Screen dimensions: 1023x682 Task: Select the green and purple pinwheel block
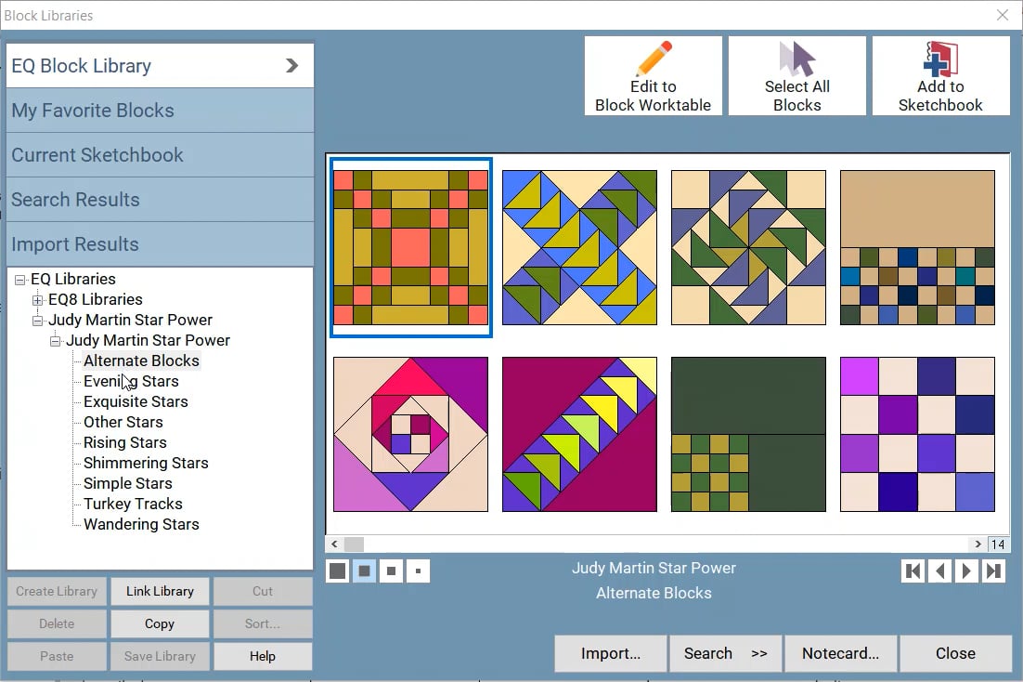click(x=748, y=247)
